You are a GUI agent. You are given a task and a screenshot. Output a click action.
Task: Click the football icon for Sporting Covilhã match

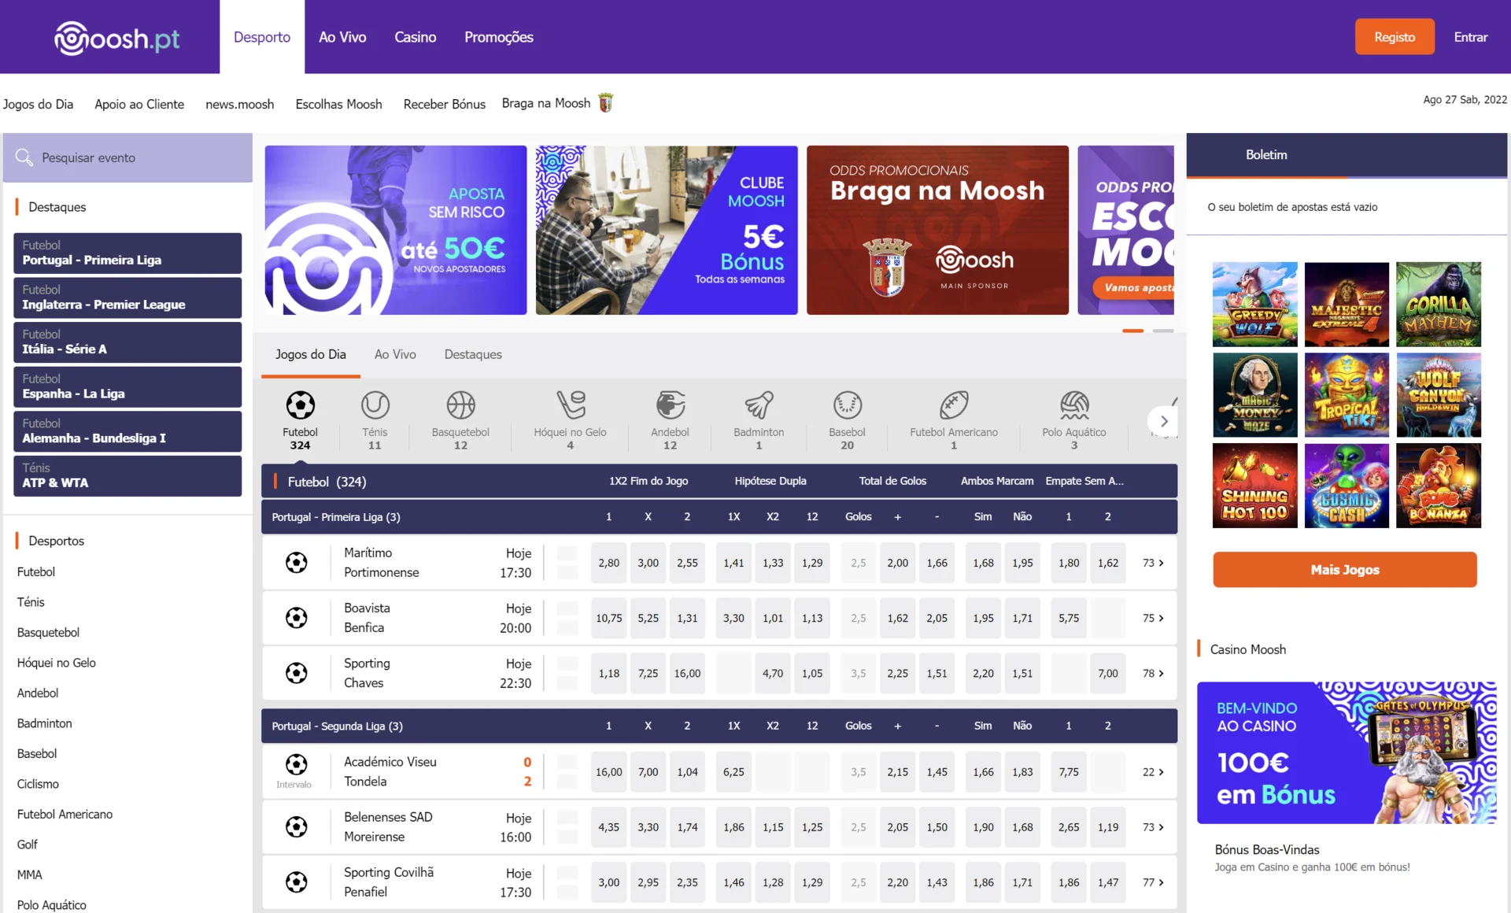pyautogui.click(x=296, y=882)
